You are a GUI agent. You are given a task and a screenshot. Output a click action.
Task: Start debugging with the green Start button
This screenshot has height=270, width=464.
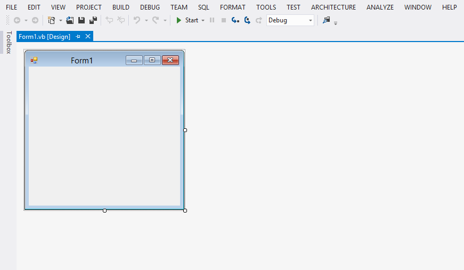pyautogui.click(x=187, y=20)
